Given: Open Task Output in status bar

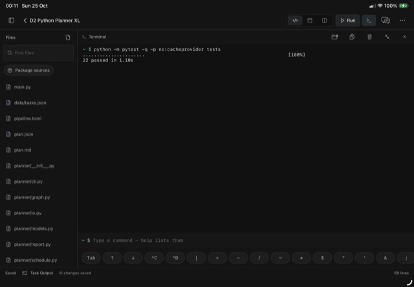Looking at the screenshot, I should 38,273.
